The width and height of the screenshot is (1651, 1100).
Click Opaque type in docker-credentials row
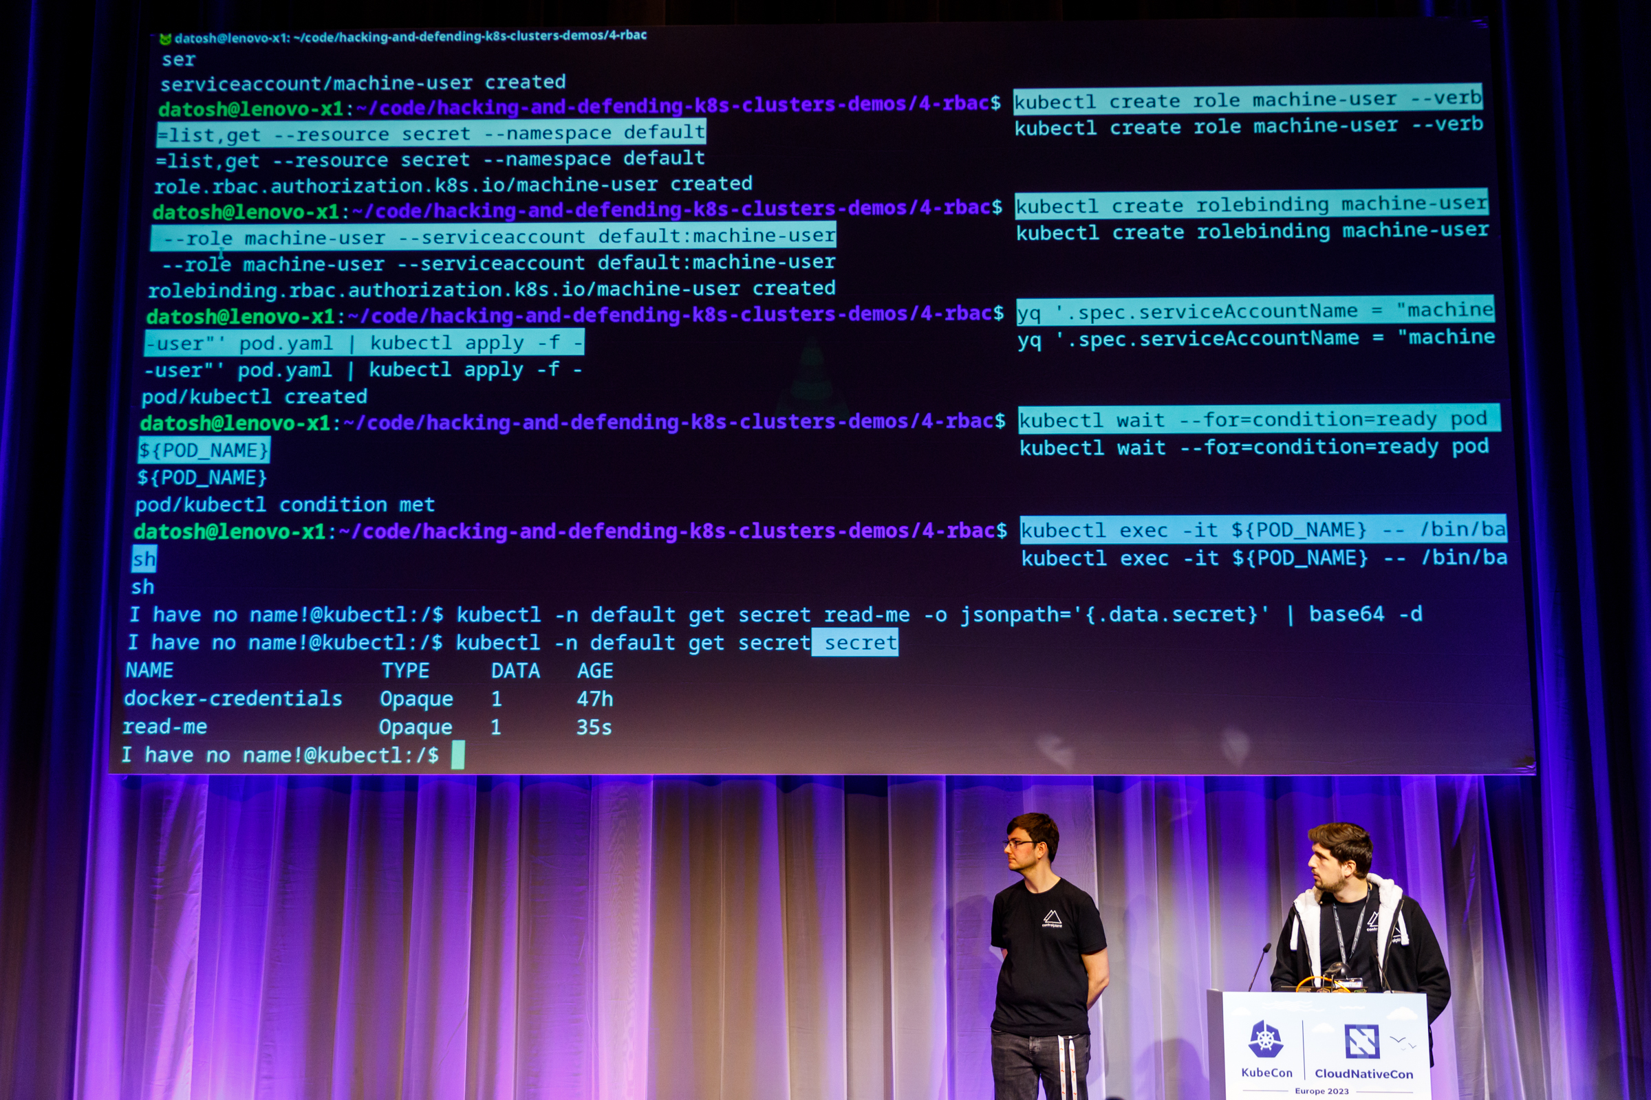(416, 699)
